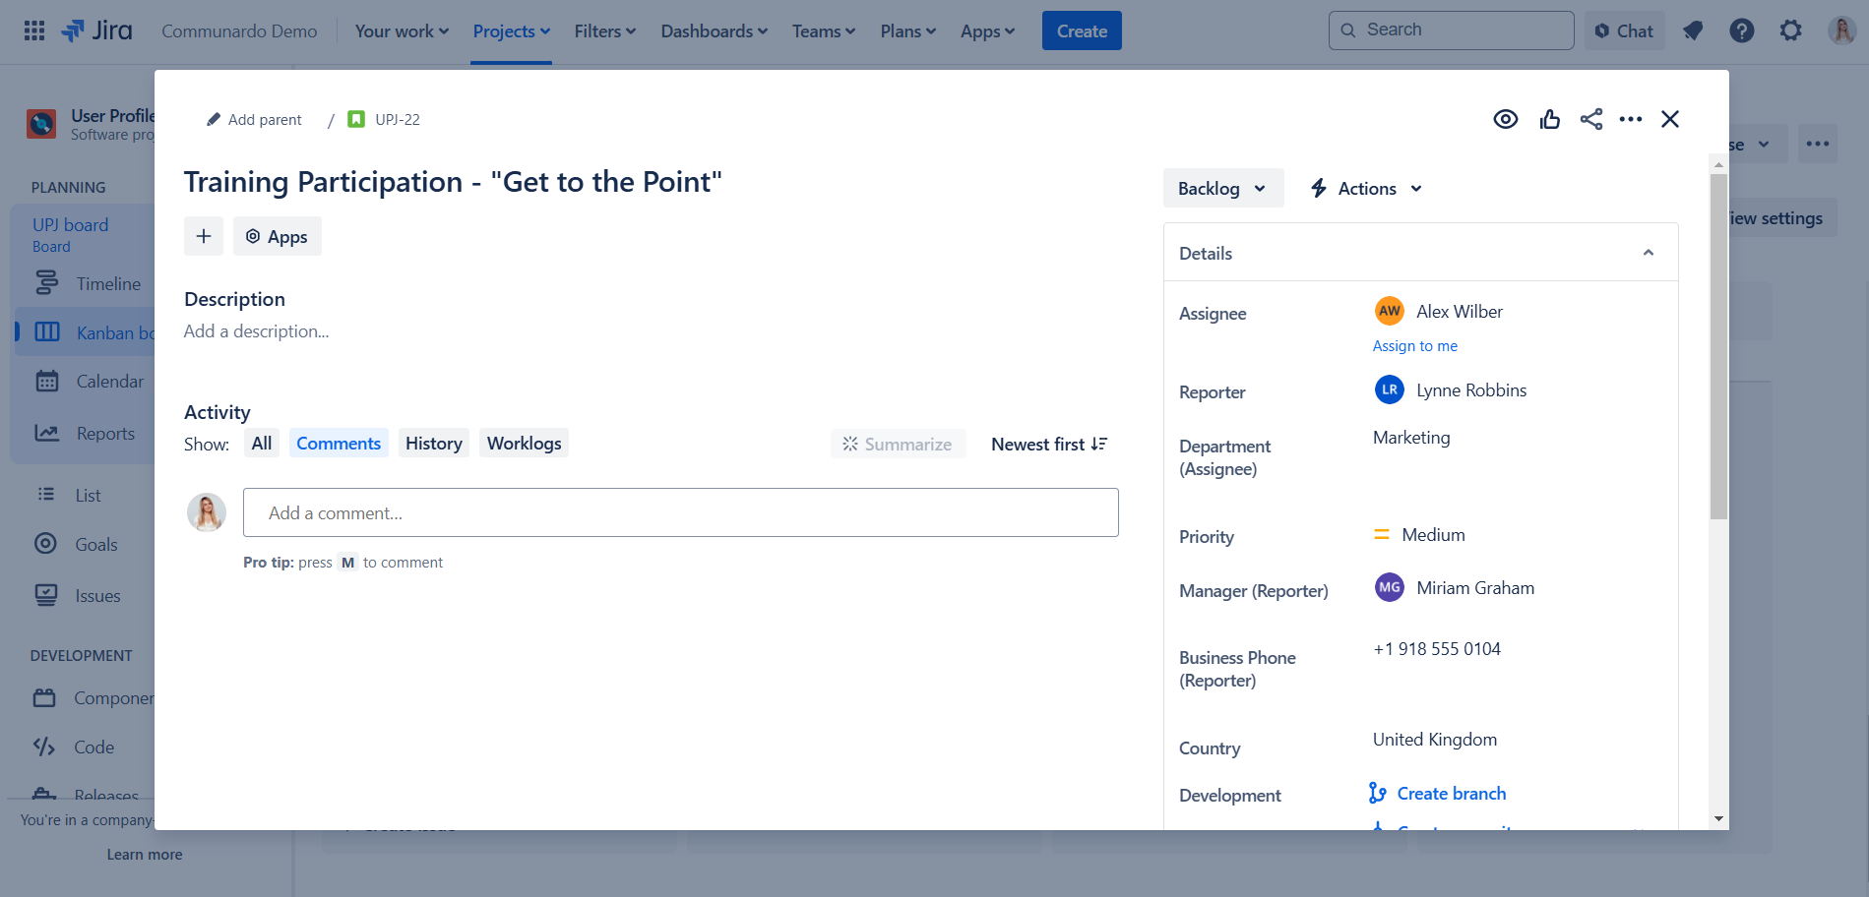
Task: Click the Assign to me link
Action: (1414, 346)
